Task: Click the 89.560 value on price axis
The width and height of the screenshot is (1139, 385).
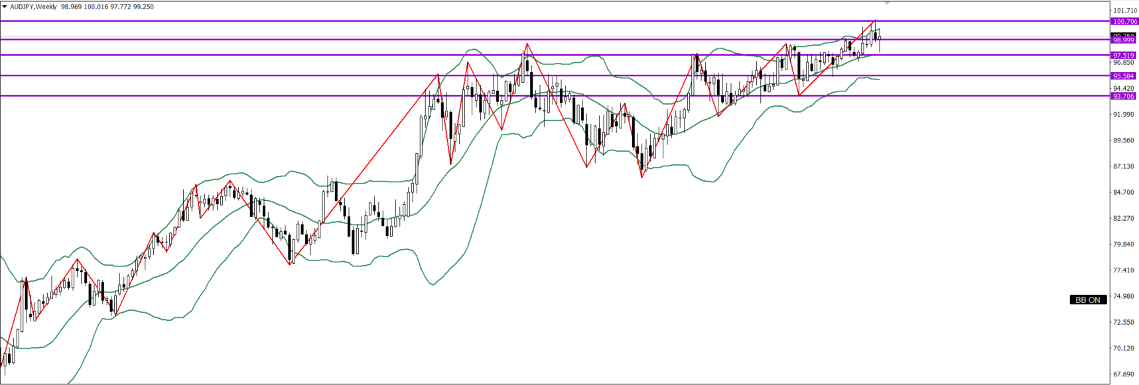Action: 1124,140
